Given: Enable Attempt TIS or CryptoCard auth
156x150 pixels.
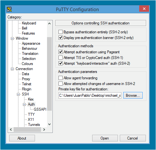Looking at the screenshot, I should pyautogui.click(x=60, y=58).
